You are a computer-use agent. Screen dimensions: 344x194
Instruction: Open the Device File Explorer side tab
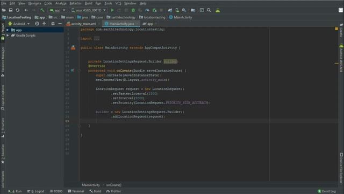click(341, 168)
